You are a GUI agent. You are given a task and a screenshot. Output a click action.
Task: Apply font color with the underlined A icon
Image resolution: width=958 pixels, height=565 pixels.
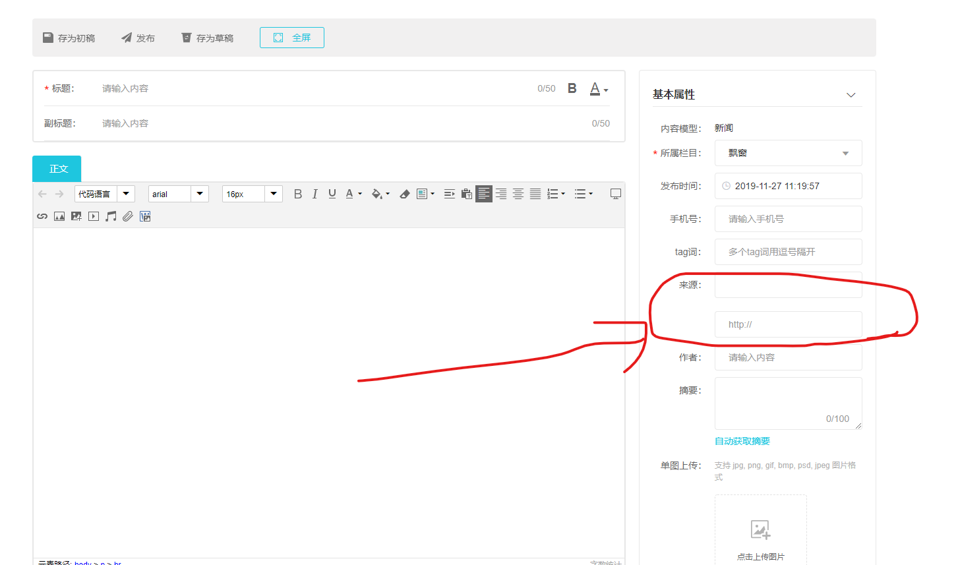pos(349,194)
